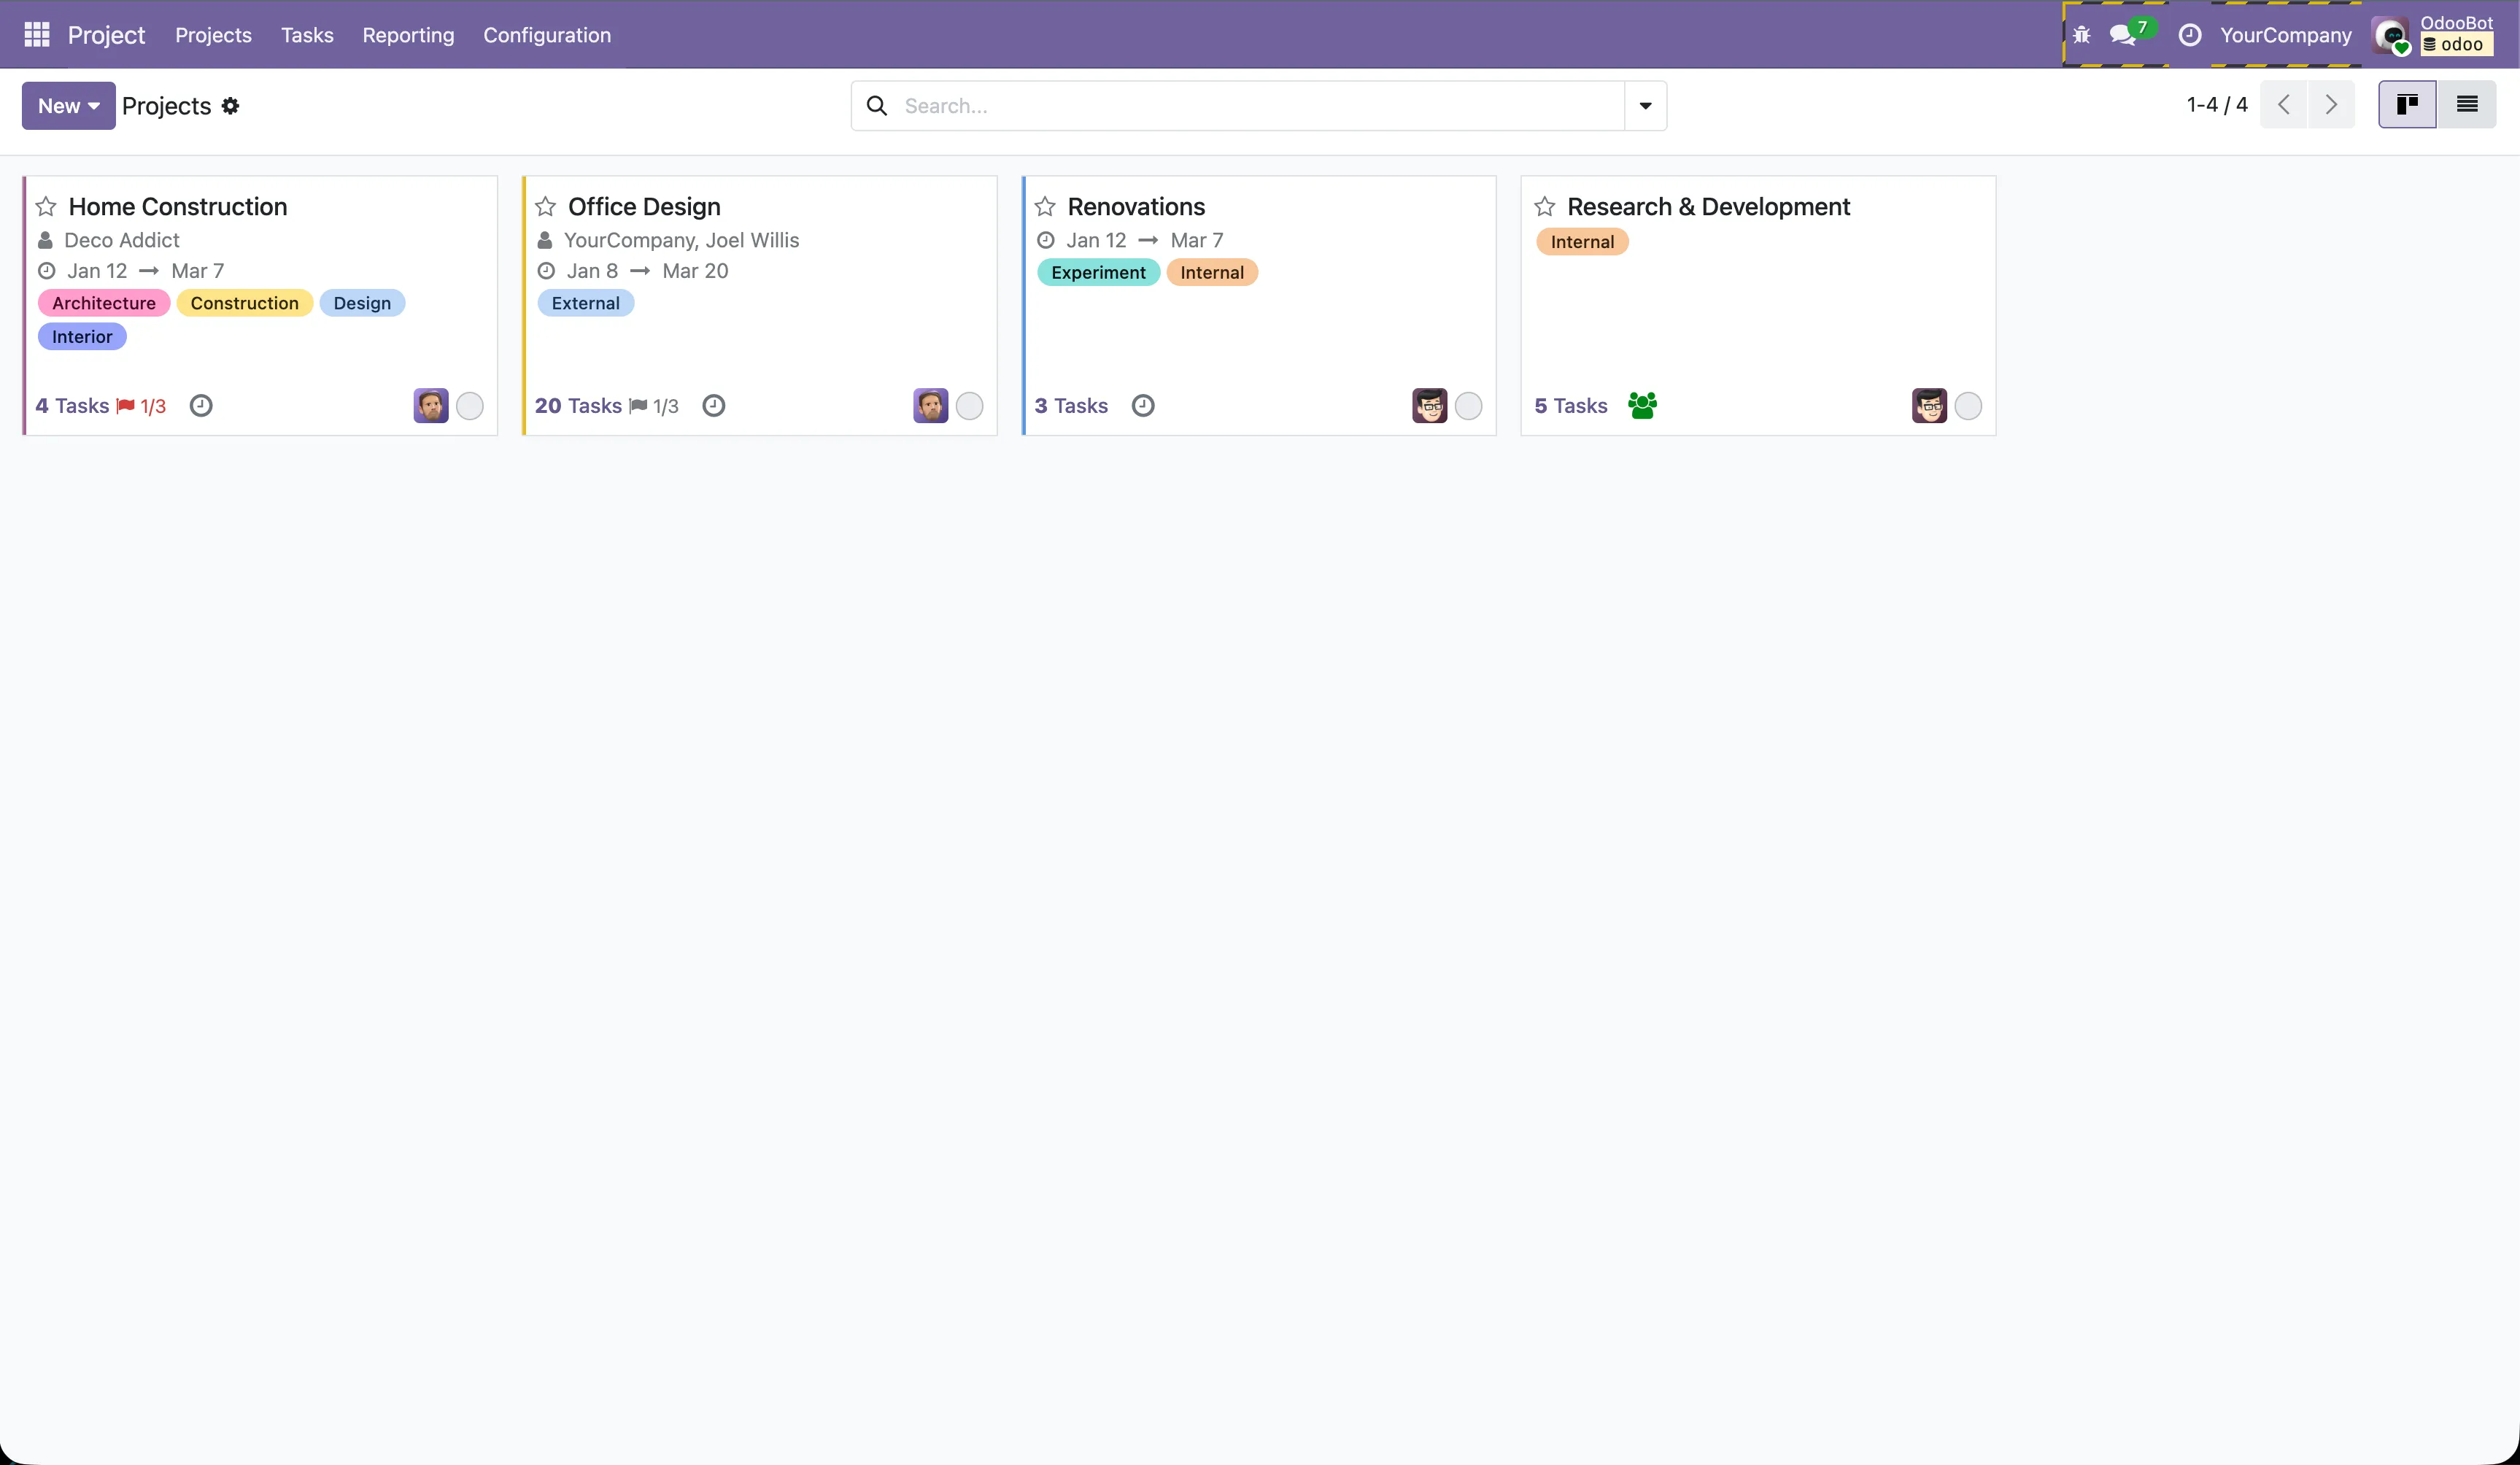Create a project with the New button
2520x1465 pixels.
tap(58, 105)
